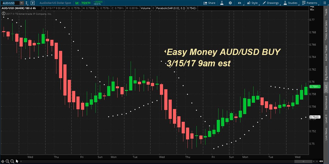Open the Style dropdown menu
The width and height of the screenshot is (329, 164).
point(253,3)
